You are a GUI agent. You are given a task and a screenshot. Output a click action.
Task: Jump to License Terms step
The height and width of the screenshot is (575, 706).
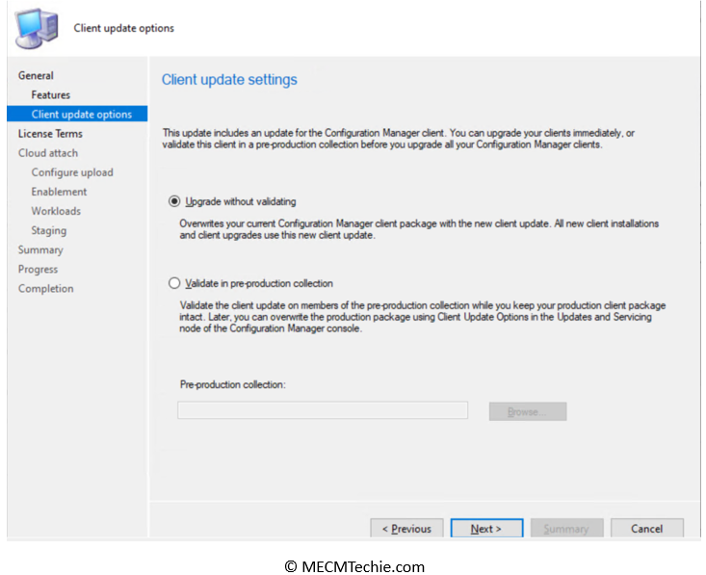pos(50,134)
